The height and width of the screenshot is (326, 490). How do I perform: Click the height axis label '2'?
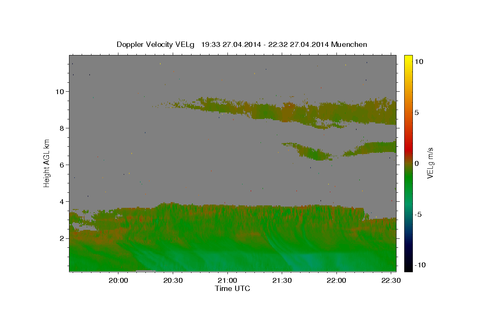pyautogui.click(x=62, y=238)
